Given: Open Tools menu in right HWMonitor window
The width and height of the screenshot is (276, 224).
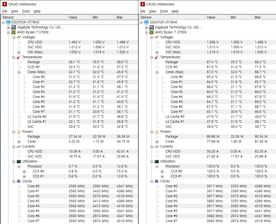Looking at the screenshot, I should click(x=164, y=11).
